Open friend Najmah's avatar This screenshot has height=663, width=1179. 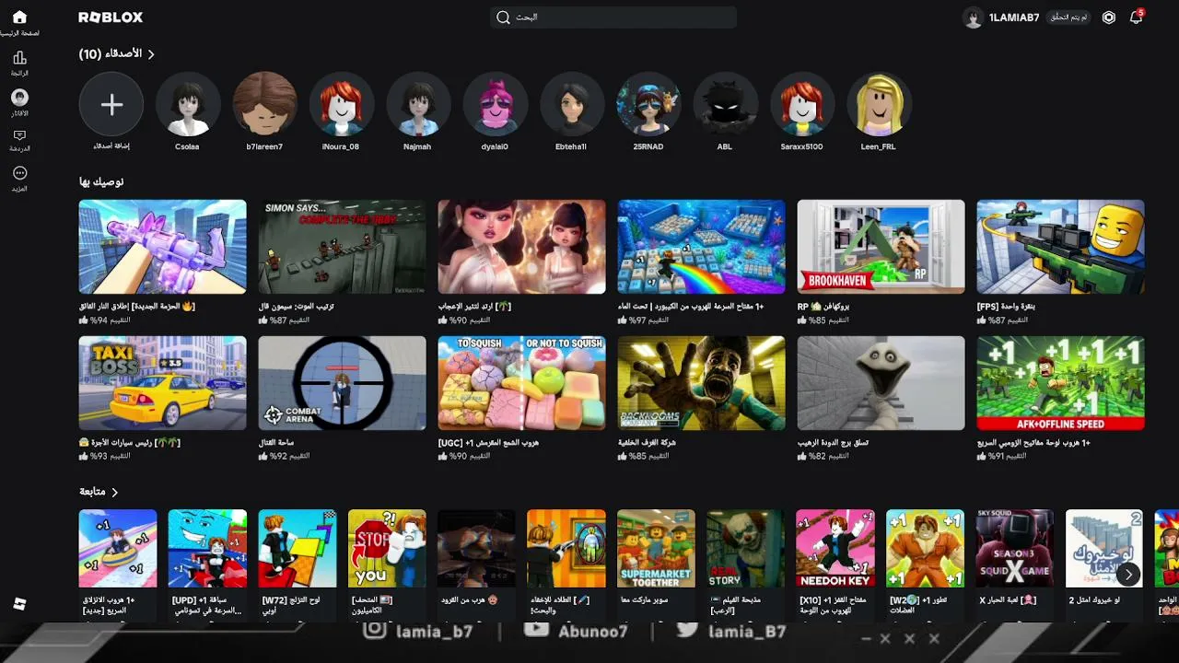click(x=418, y=105)
